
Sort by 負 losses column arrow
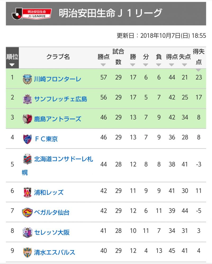pyautogui.click(x=159, y=65)
